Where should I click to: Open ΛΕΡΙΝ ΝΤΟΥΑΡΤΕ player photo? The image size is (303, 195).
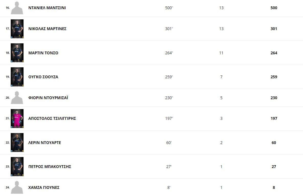tap(17, 142)
